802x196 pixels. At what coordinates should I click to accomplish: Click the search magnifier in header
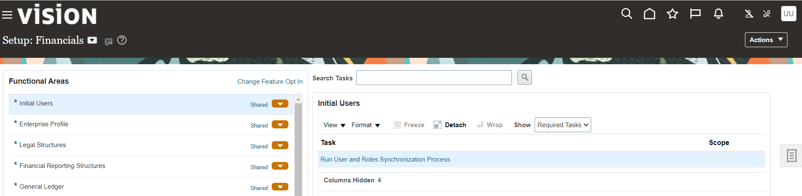627,14
